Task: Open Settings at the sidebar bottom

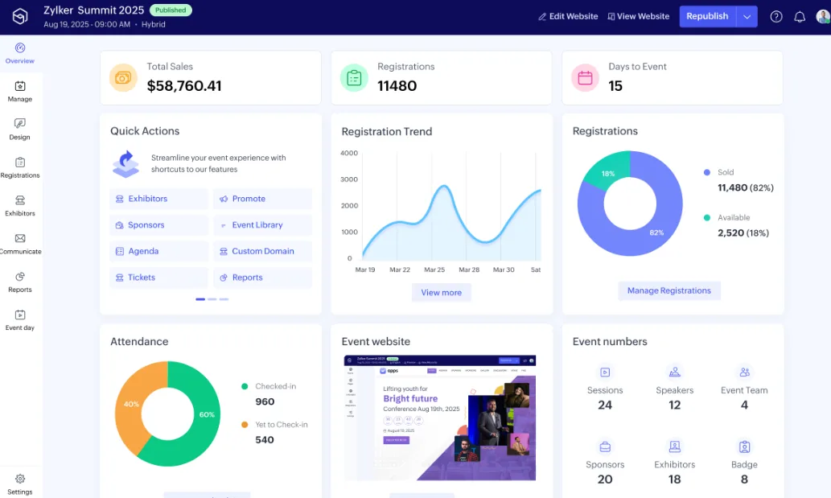Action: click(20, 484)
